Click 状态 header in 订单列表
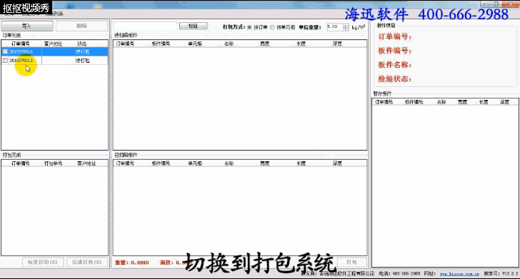Viewport: 520px width, 279px height. click(x=82, y=44)
